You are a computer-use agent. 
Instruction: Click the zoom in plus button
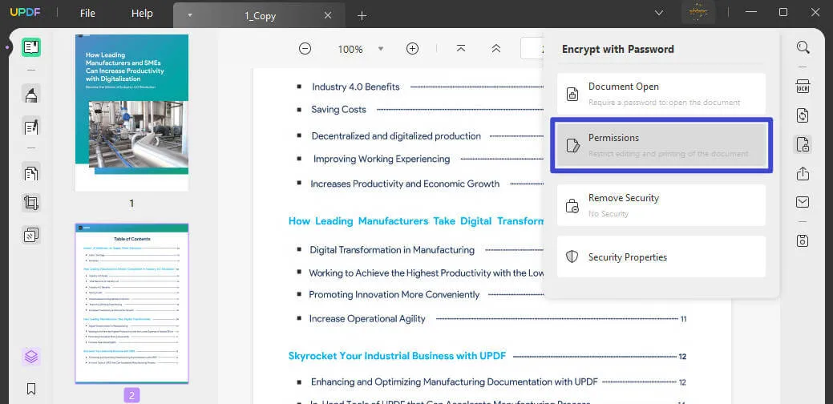point(412,49)
